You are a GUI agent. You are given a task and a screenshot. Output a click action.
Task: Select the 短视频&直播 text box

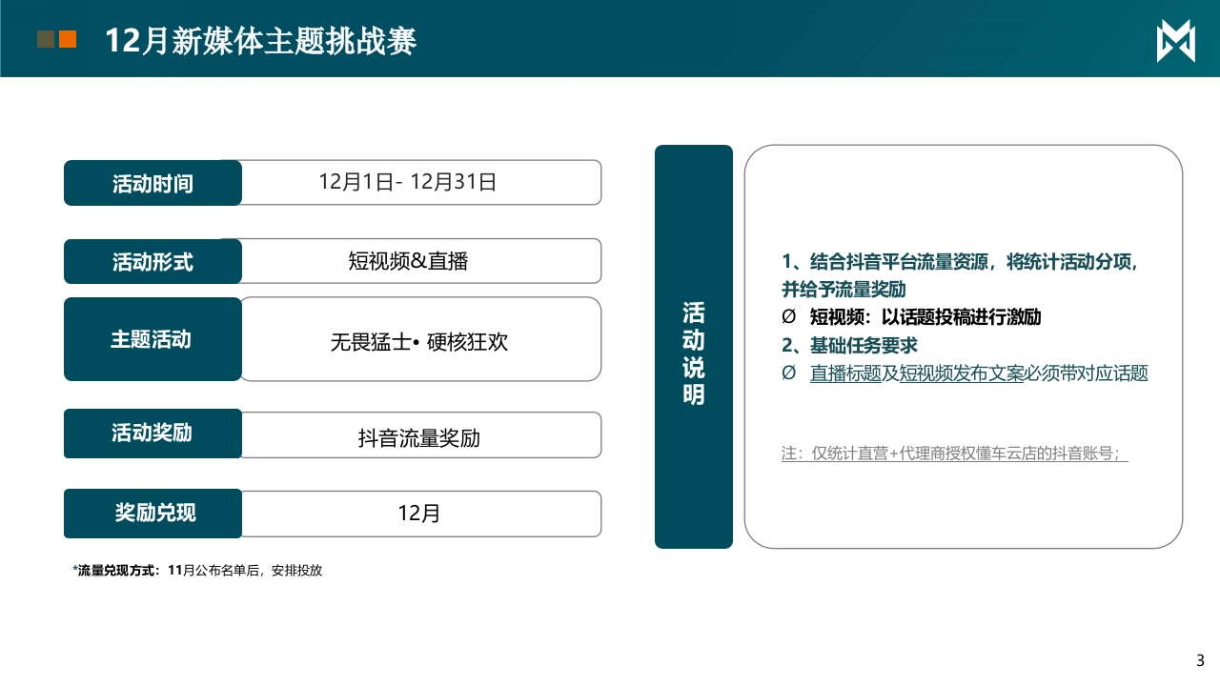click(419, 261)
